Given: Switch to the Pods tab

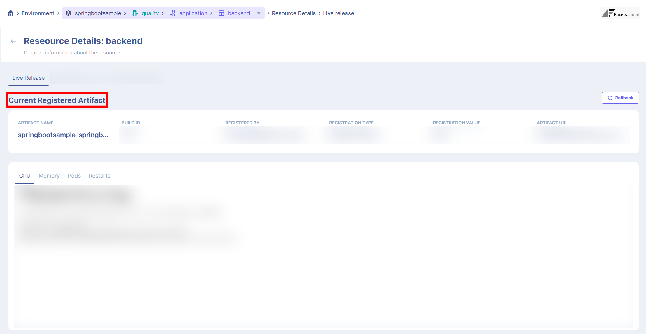Looking at the screenshot, I should pos(74,176).
